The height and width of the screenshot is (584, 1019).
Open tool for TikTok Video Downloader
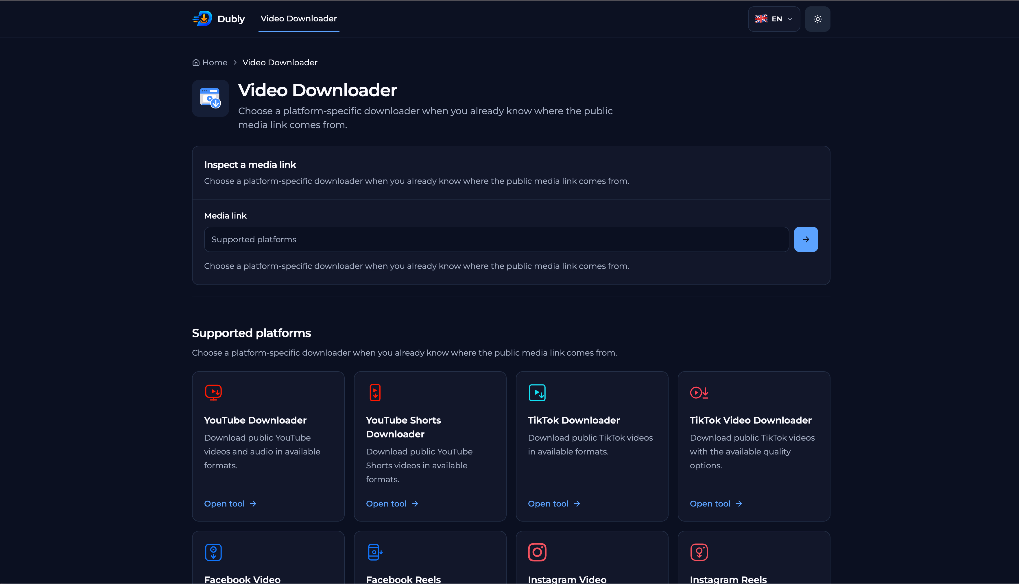coord(716,504)
